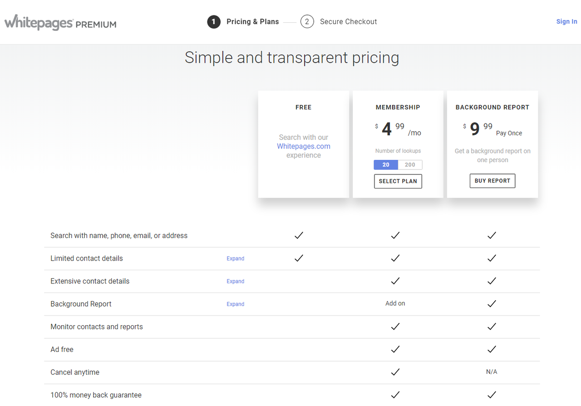Click Background Report checkmark for Monitor contacts and reports
Viewport: 581px width, 406px height.
492,326
